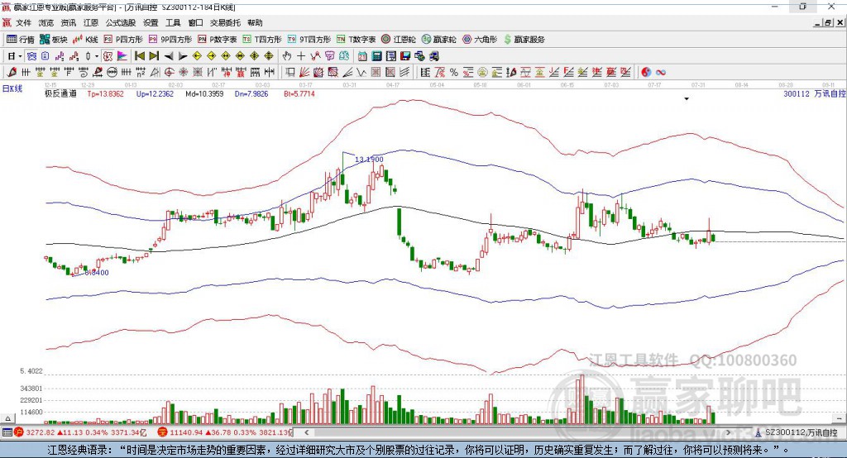Click the Tp=13.8362 value
The width and height of the screenshot is (847, 458).
click(105, 93)
